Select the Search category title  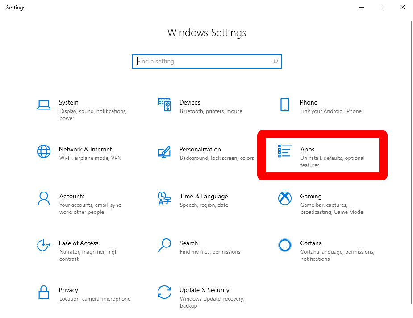pyautogui.click(x=188, y=243)
